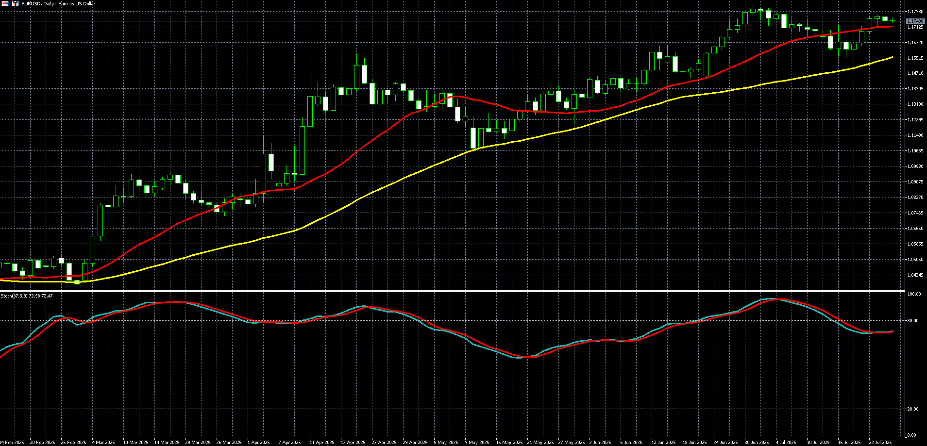Click the 1.17930 price axis label

(915, 12)
